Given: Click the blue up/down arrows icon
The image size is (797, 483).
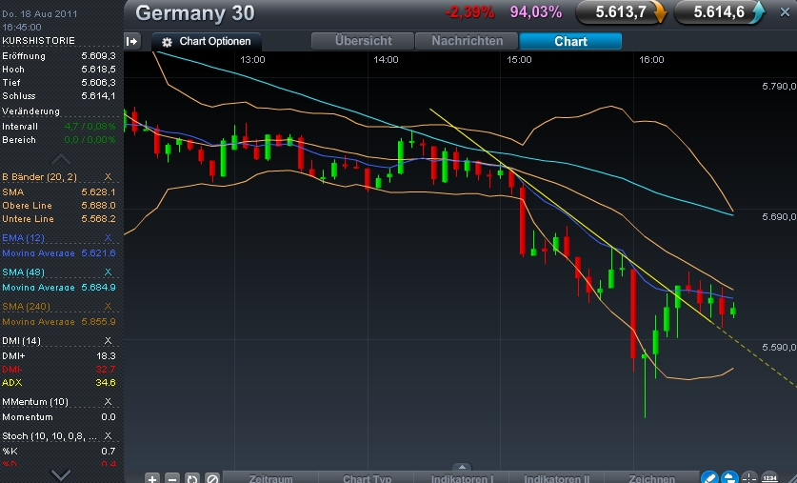Looking at the screenshot, I should (729, 477).
